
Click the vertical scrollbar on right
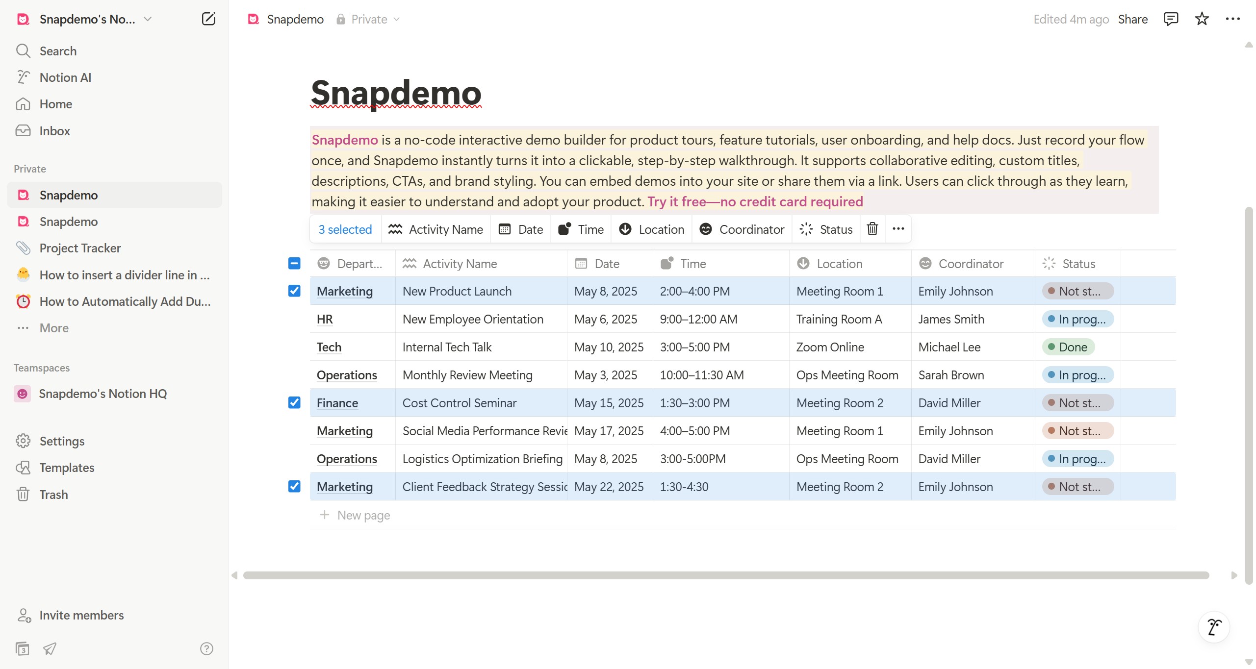pos(1249,395)
